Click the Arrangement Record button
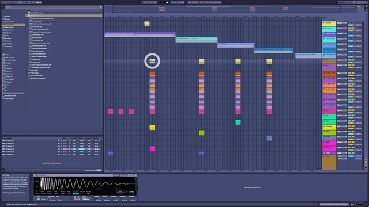This screenshot has height=207, width=369. pos(167,2)
